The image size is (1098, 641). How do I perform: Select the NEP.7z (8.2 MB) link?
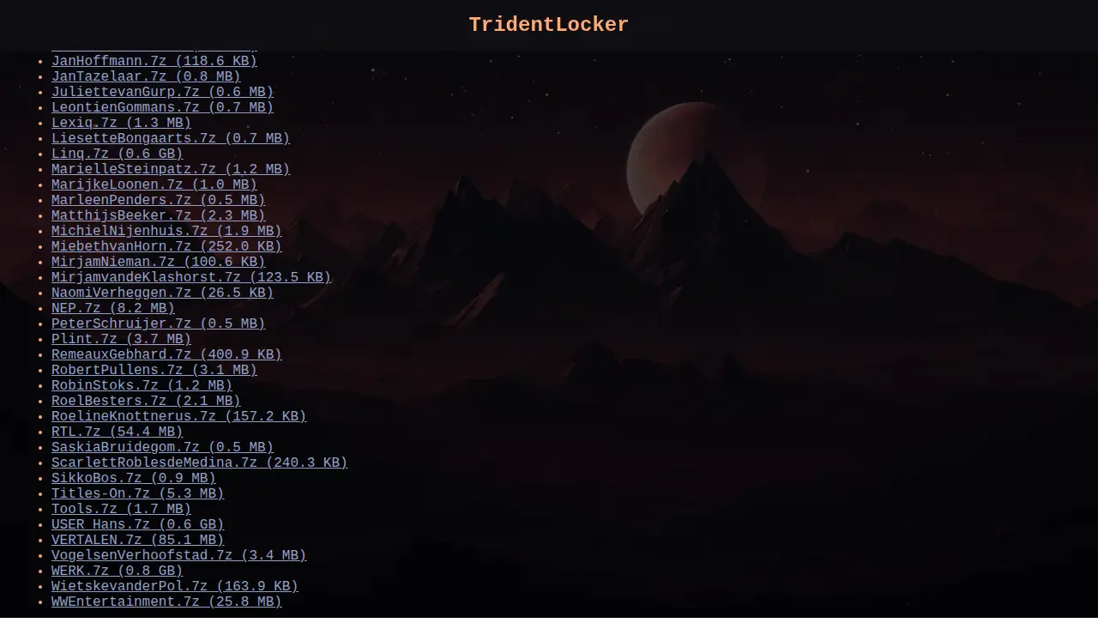(113, 309)
